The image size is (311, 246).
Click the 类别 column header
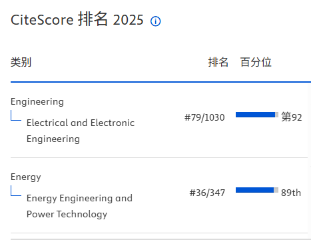[21, 62]
